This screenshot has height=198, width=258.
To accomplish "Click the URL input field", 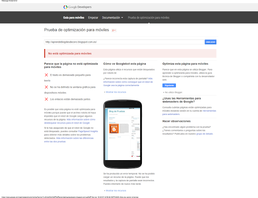I will pyautogui.click(x=124, y=42).
